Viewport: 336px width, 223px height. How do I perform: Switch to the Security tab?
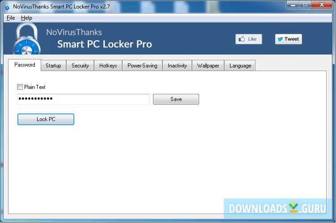pos(80,66)
